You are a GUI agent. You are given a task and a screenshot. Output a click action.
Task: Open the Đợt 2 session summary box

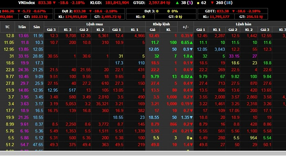coord(89,14)
